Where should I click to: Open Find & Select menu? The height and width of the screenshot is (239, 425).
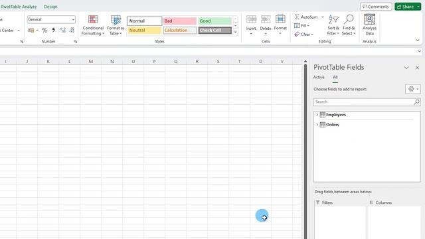click(x=349, y=25)
